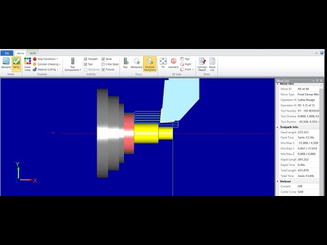
Task: Expand Tool Components dropdown arrow
Action: tap(80, 70)
